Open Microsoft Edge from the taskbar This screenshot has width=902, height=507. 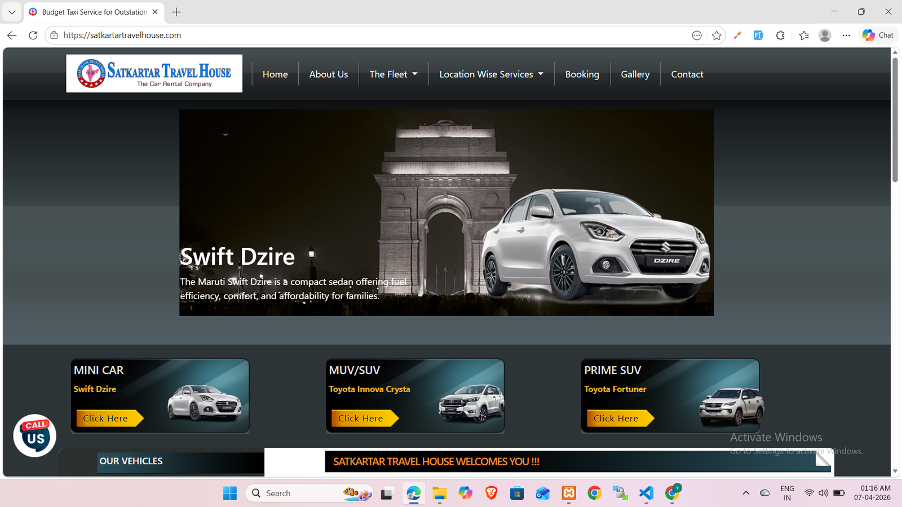coord(413,493)
